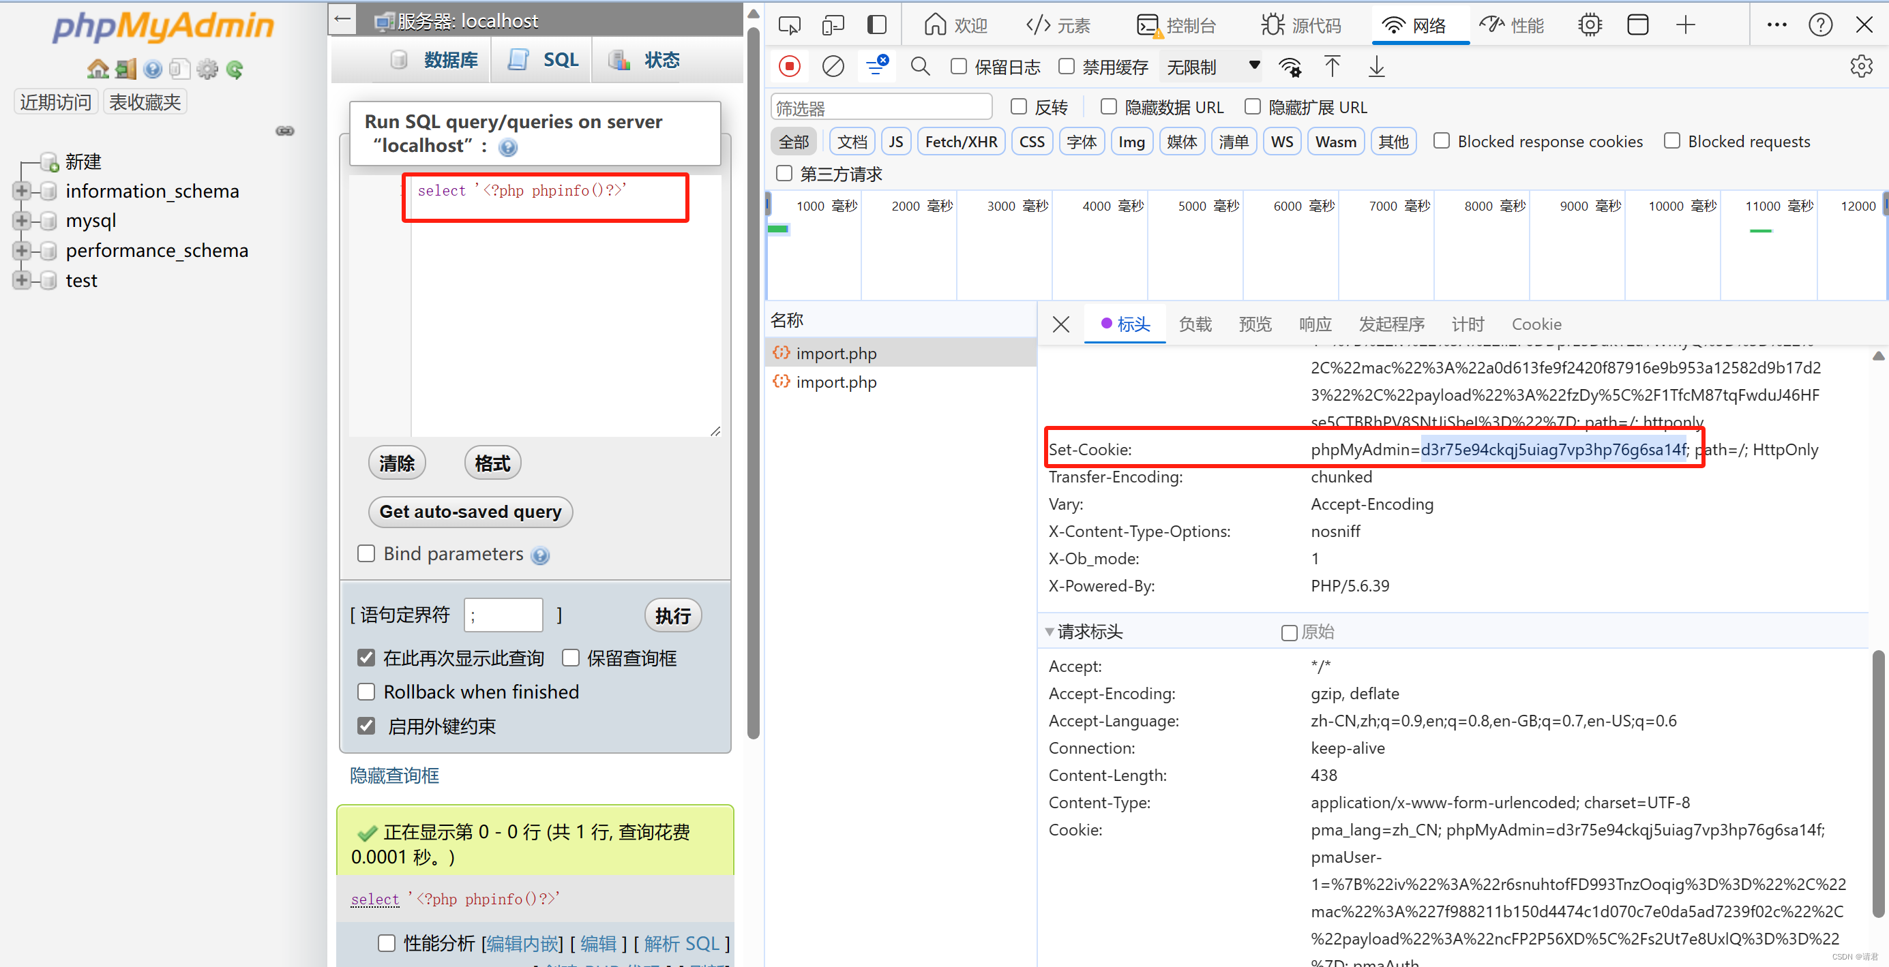Expand performance_schema database node

coord(21,251)
